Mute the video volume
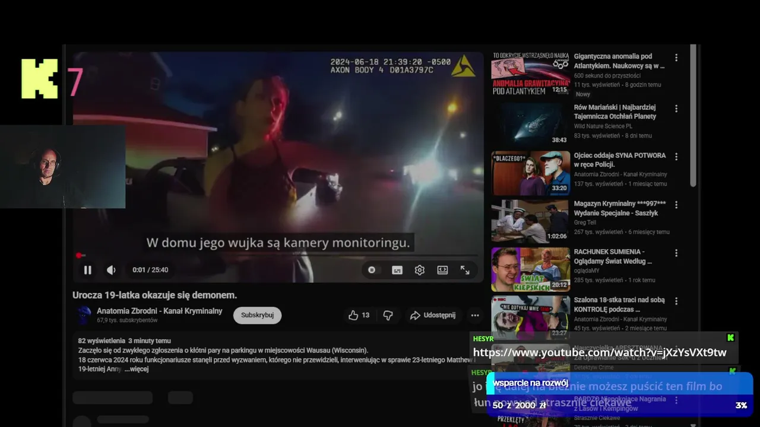The width and height of the screenshot is (760, 427). coord(111,270)
